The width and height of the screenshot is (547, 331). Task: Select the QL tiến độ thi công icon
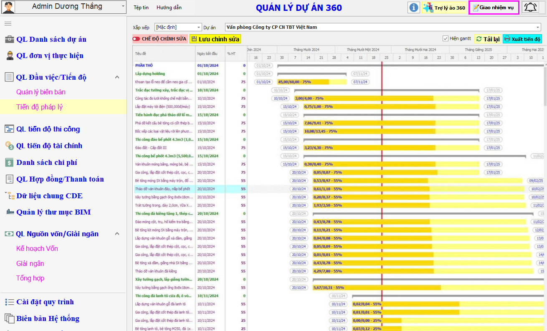(x=9, y=129)
